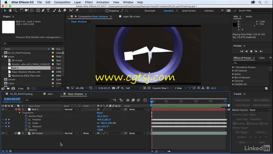The image size is (273, 154).
Task: Click the Reset transform link
Action: tap(100, 113)
